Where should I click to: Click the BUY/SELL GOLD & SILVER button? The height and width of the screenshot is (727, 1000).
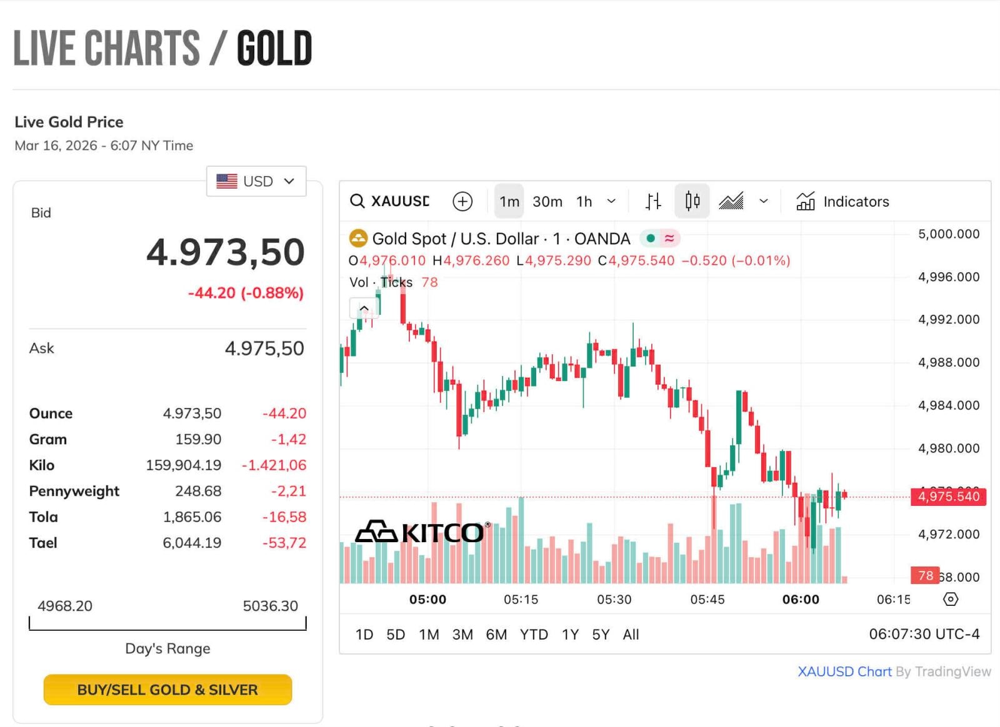coord(167,690)
